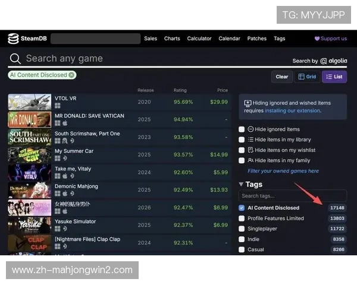
Task: Sort by the Rating column header
Action: (x=180, y=90)
